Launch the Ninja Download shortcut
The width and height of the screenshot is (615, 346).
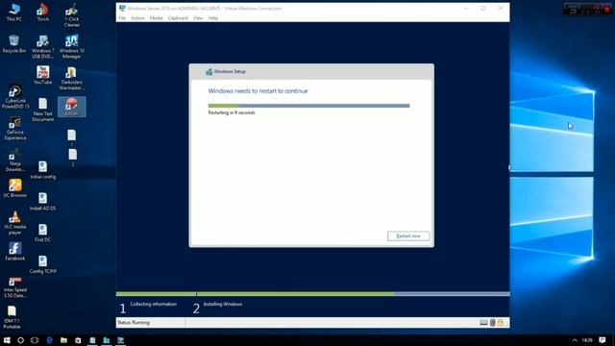15,161
